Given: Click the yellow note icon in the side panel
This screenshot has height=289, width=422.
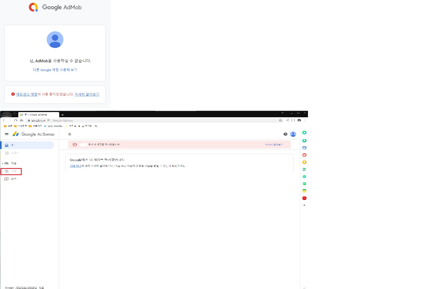Looking at the screenshot, I should [x=304, y=191].
